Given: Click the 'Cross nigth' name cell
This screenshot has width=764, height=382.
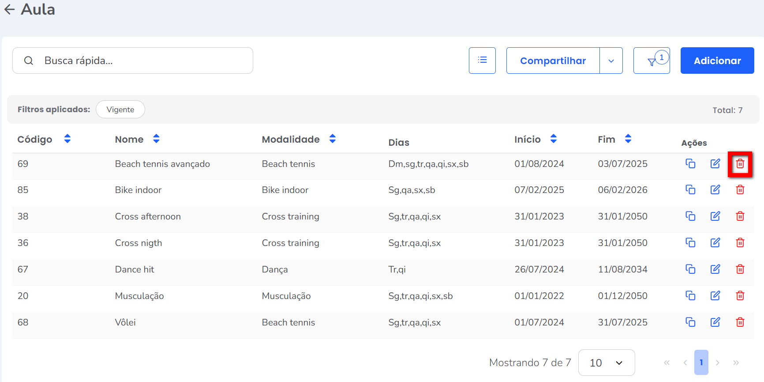Looking at the screenshot, I should pos(139,243).
